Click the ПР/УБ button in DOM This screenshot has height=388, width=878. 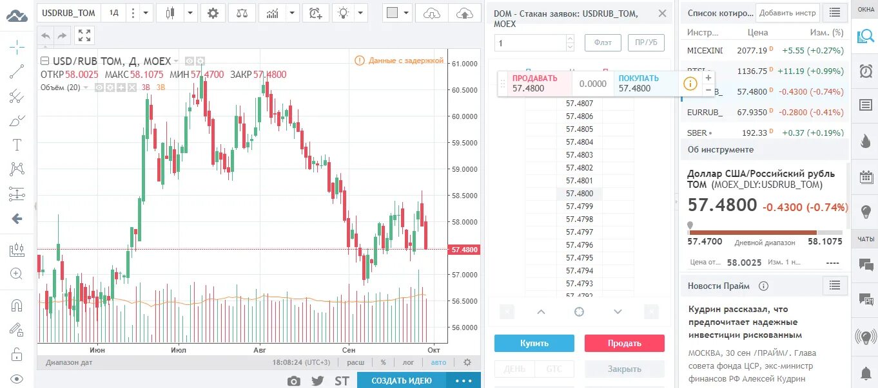pyautogui.click(x=646, y=43)
